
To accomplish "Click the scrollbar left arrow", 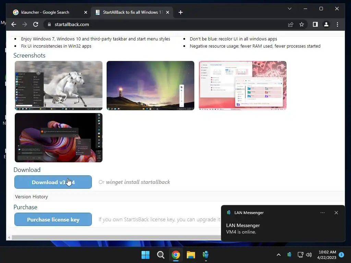I will 9,238.
